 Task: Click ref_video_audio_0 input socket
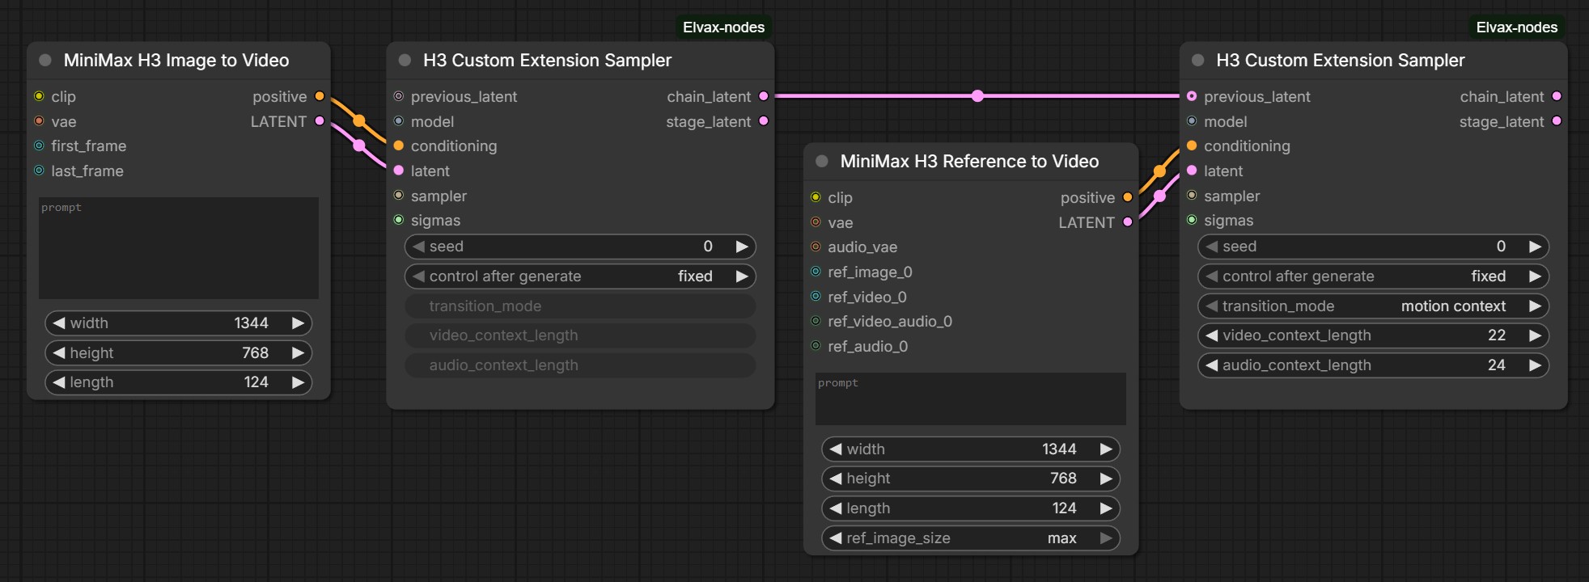816,321
